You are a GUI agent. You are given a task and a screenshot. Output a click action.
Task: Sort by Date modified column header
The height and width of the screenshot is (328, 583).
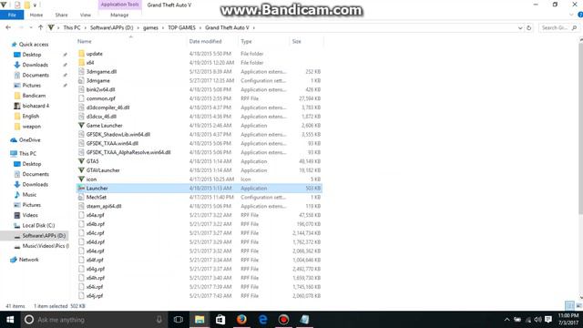pyautogui.click(x=205, y=41)
